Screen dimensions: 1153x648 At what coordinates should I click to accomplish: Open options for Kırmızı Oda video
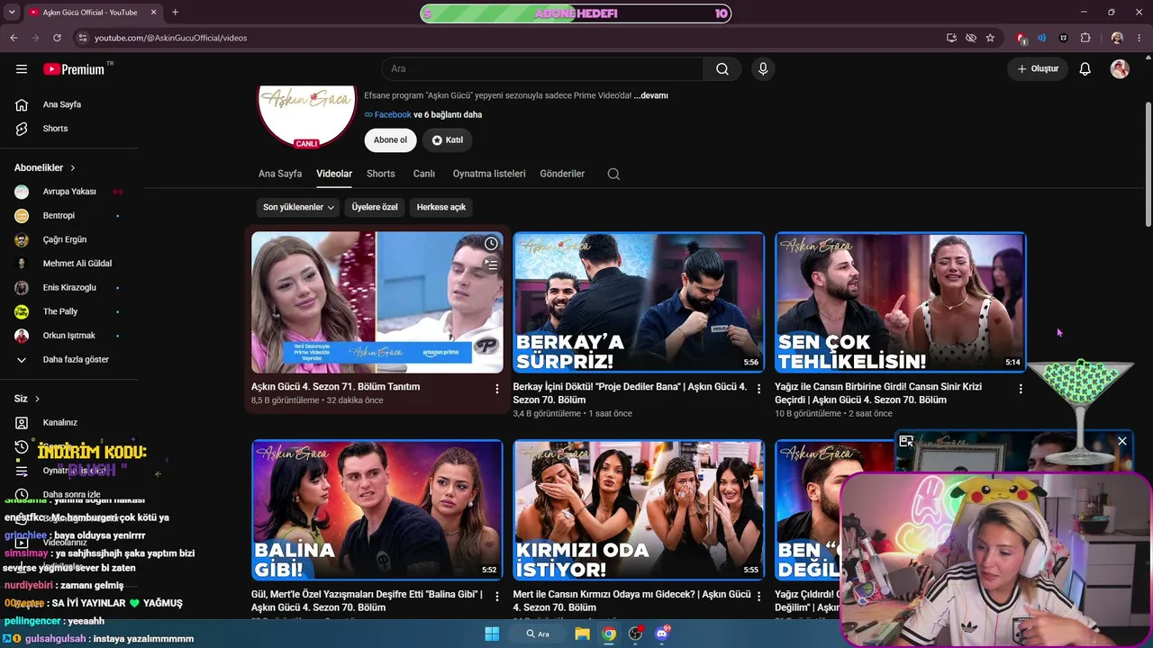coord(758,596)
